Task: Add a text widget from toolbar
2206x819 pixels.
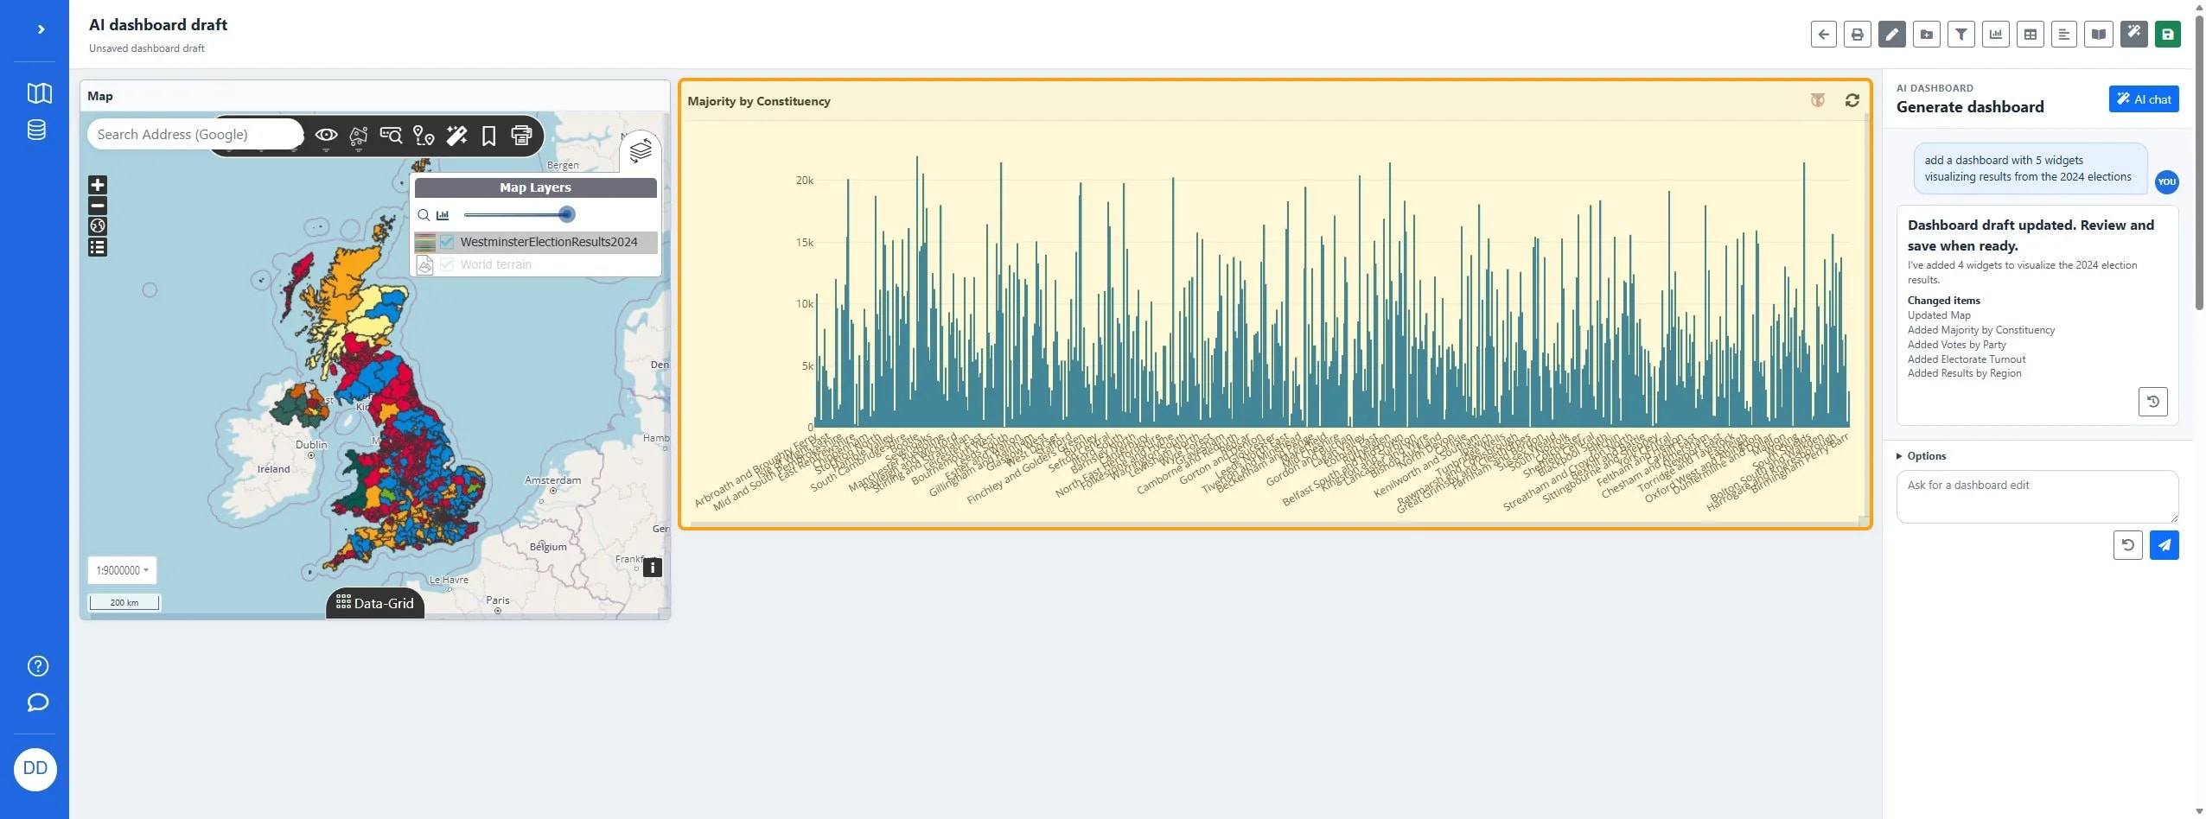Action: [2064, 35]
